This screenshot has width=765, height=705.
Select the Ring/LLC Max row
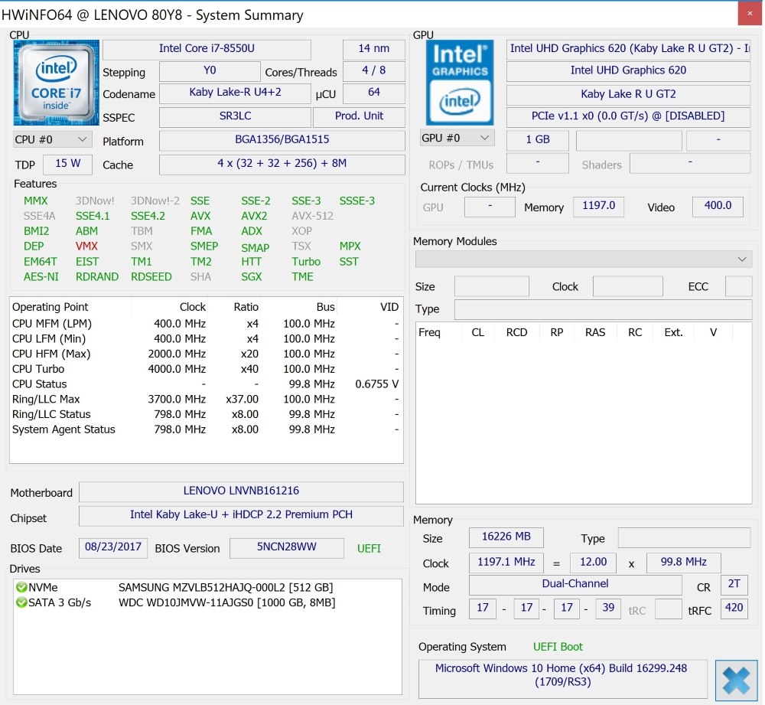205,400
